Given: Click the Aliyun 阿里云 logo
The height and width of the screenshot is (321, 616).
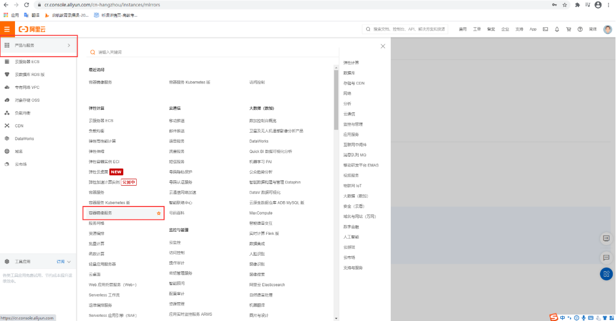Looking at the screenshot, I should [x=32, y=29].
